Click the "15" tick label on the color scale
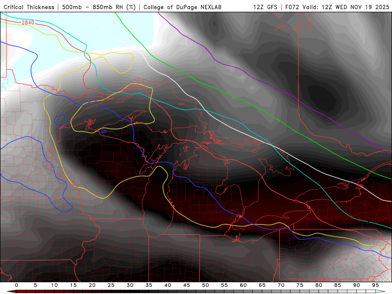This screenshot has width=392, height=294. (x=73, y=285)
